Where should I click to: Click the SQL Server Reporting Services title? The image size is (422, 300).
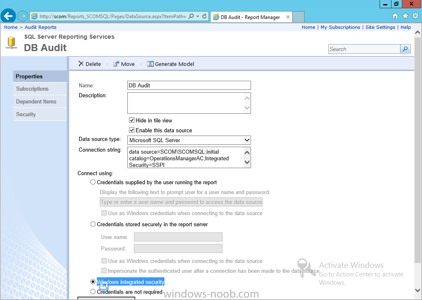(69, 37)
